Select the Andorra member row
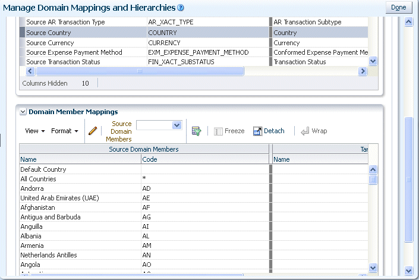419x280 pixels. pos(194,188)
